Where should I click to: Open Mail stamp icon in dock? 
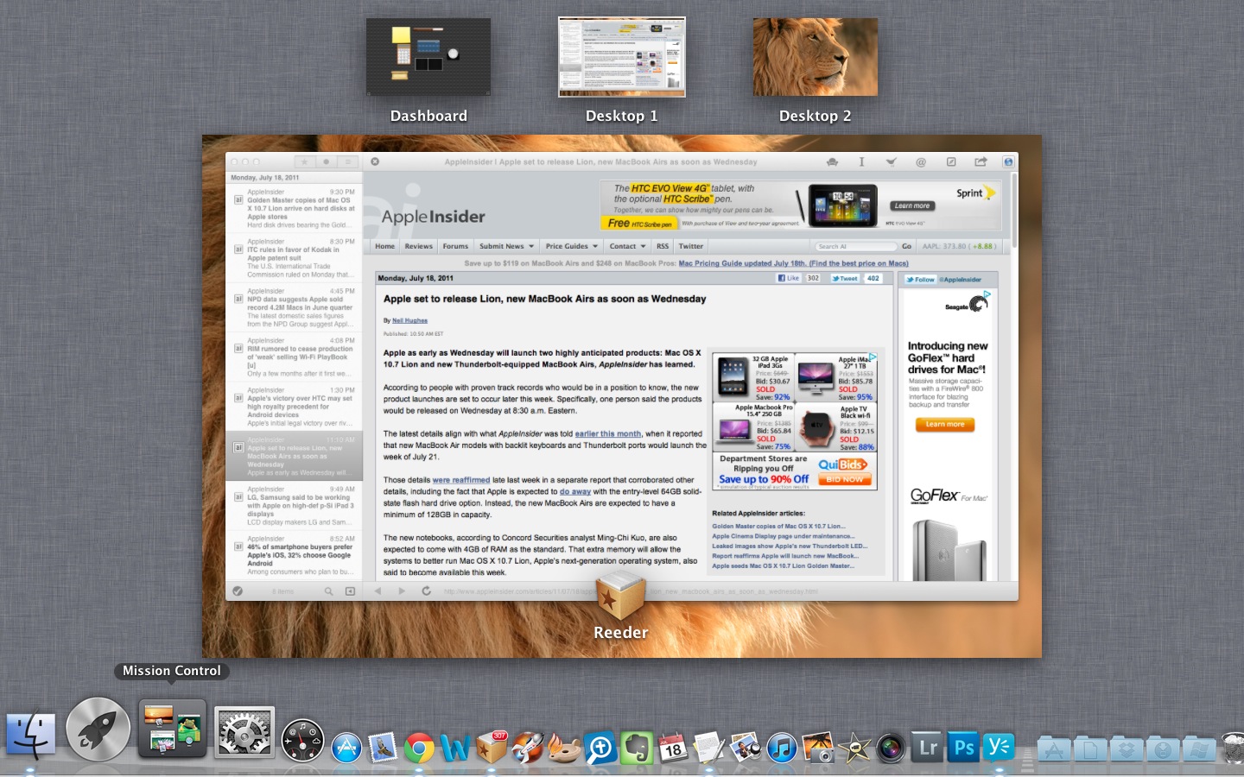(x=383, y=748)
